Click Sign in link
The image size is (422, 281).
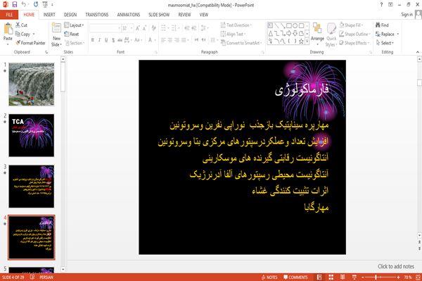407,15
